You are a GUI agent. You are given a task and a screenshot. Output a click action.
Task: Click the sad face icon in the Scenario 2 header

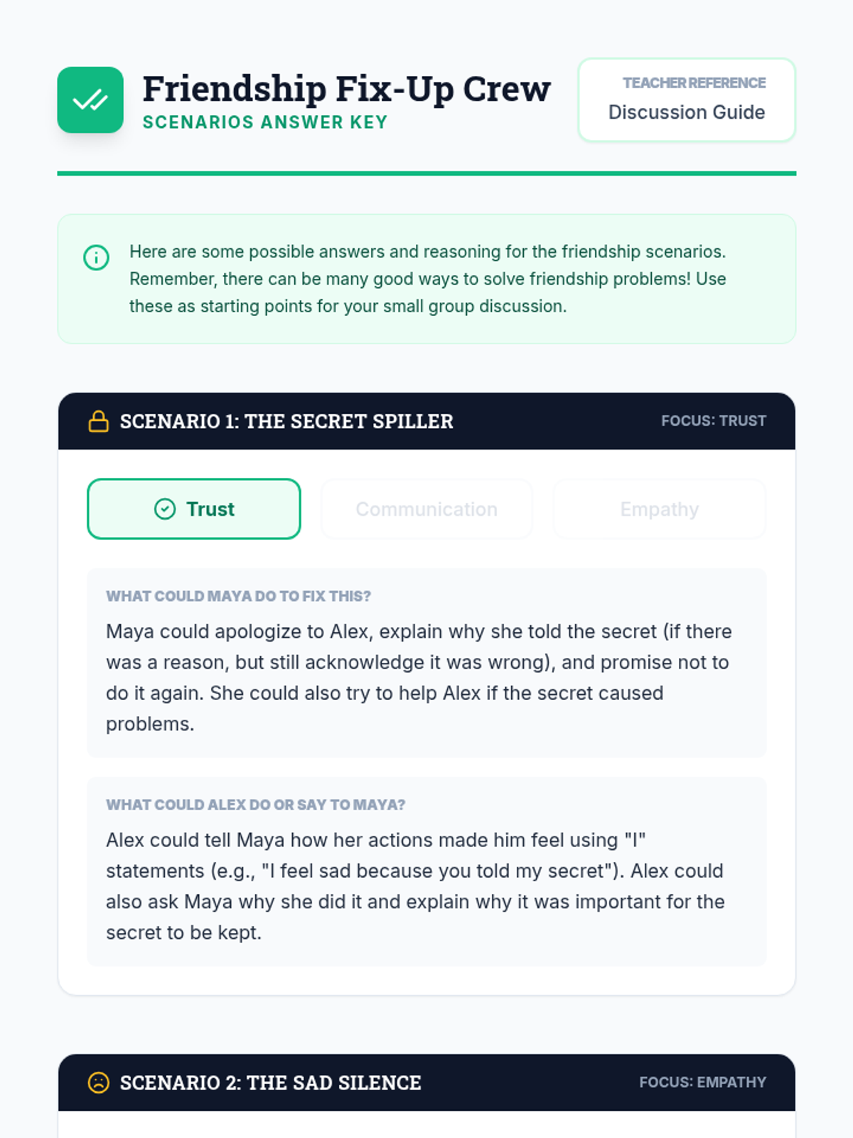coord(98,1083)
